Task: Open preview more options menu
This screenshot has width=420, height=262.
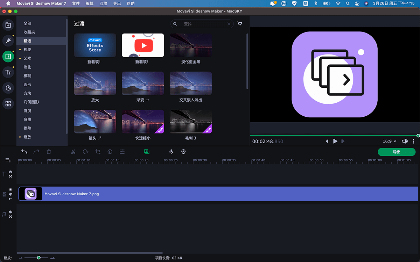Action: click(413, 141)
